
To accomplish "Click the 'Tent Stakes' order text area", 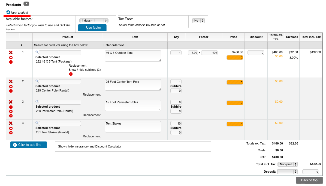I will click(x=133, y=127).
